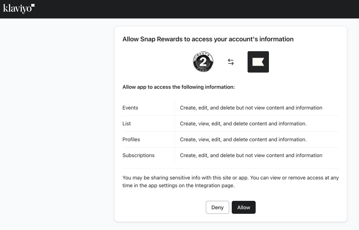The image size is (359, 230).
Task: Select the Events permission label
Action: 130,108
